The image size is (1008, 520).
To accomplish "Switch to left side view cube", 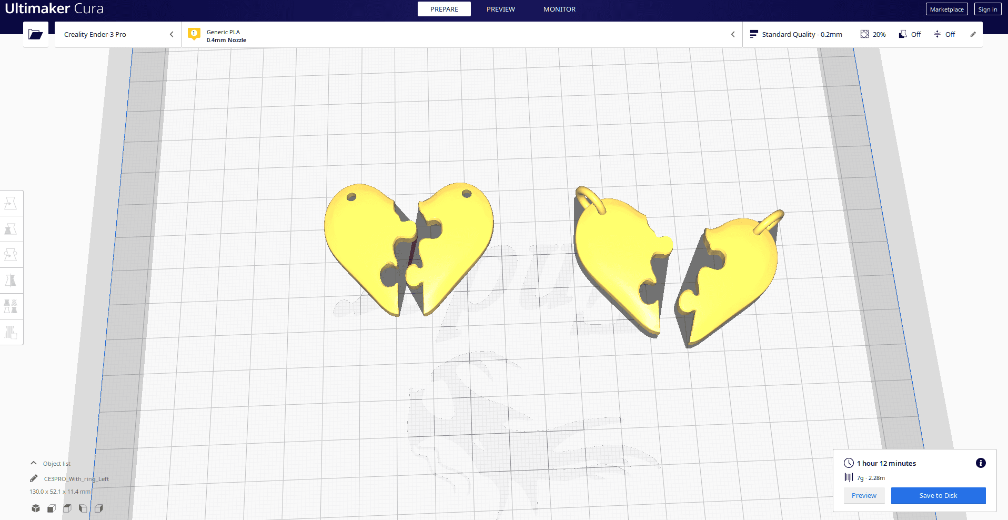I will (x=83, y=508).
